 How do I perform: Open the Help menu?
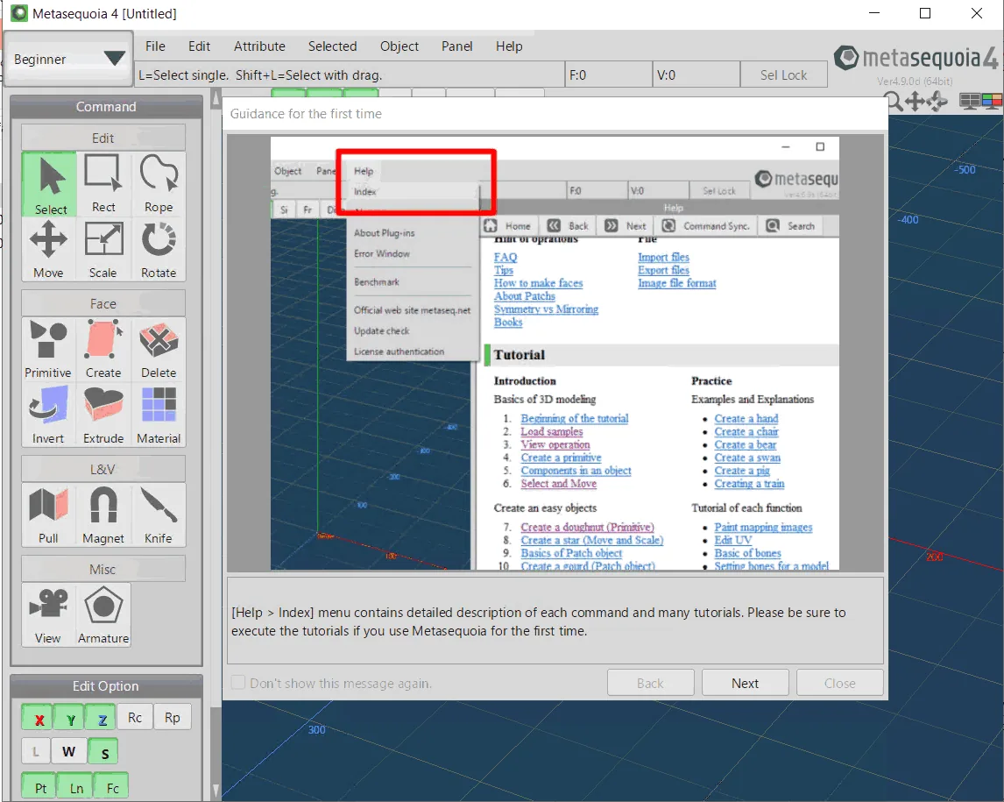point(509,46)
